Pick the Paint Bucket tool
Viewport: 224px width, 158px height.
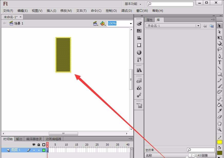pos(219,105)
